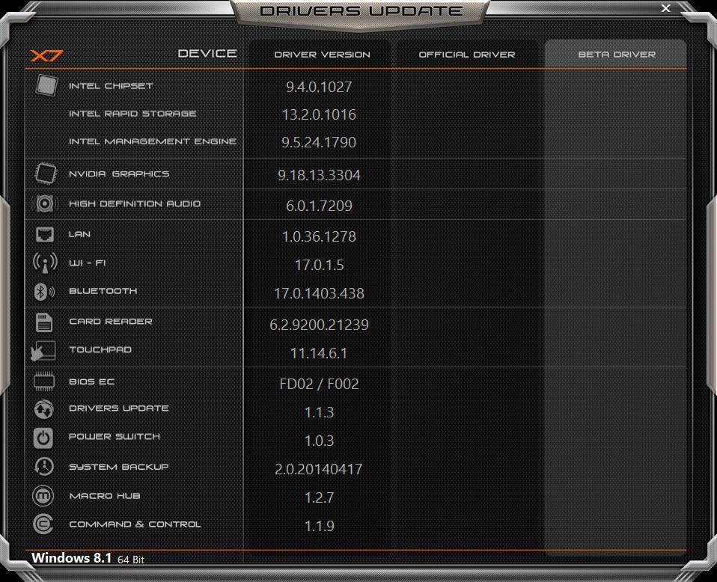This screenshot has height=582, width=717.
Task: Select the Beta Driver column header
Action: pos(617,55)
